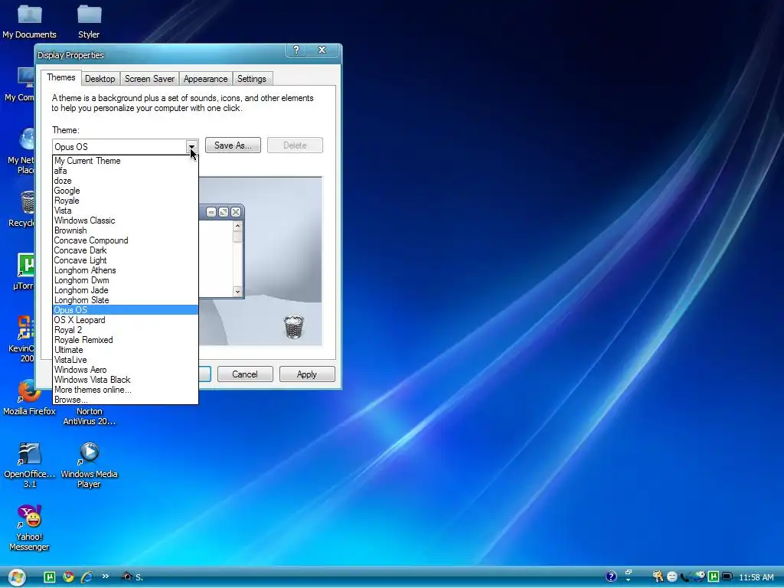Screen dimensions: 784x588
Task: Click the Save As... button
Action: [x=233, y=145]
